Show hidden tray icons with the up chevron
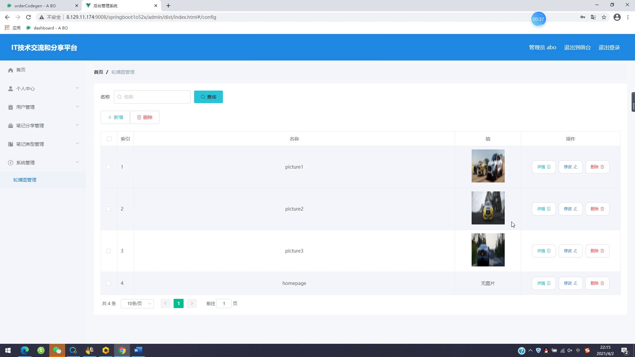Screen dimensions: 635x357 tap(530, 351)
